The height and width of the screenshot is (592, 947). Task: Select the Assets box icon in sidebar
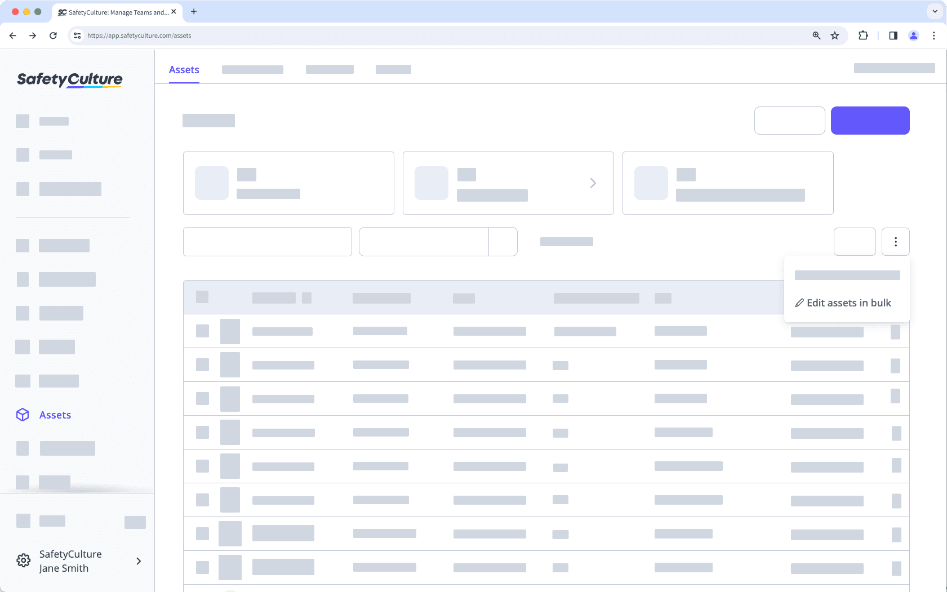pos(23,415)
